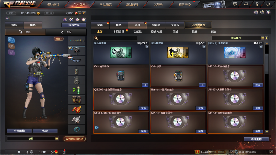This screenshot has width=276, height=155.
Task: Click the 选择删除 button
Action: click(x=256, y=139)
